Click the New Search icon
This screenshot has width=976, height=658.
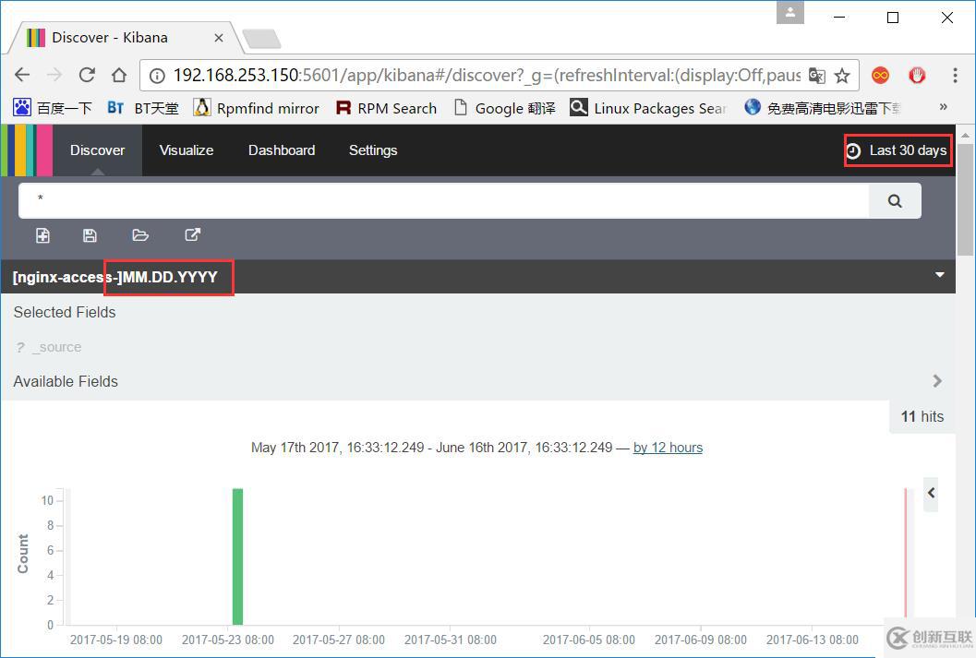point(43,235)
